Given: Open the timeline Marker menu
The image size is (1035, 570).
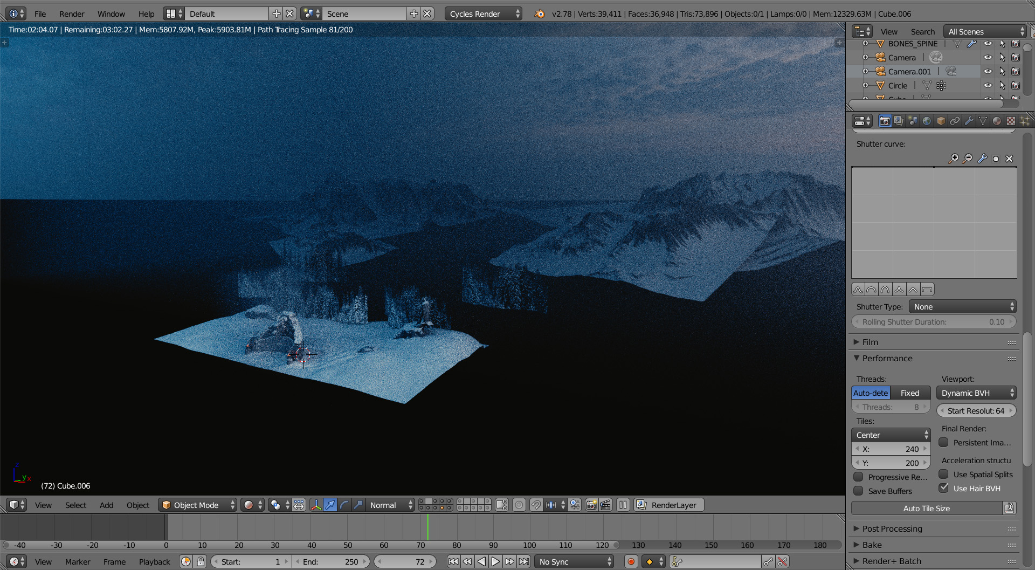Looking at the screenshot, I should point(78,561).
